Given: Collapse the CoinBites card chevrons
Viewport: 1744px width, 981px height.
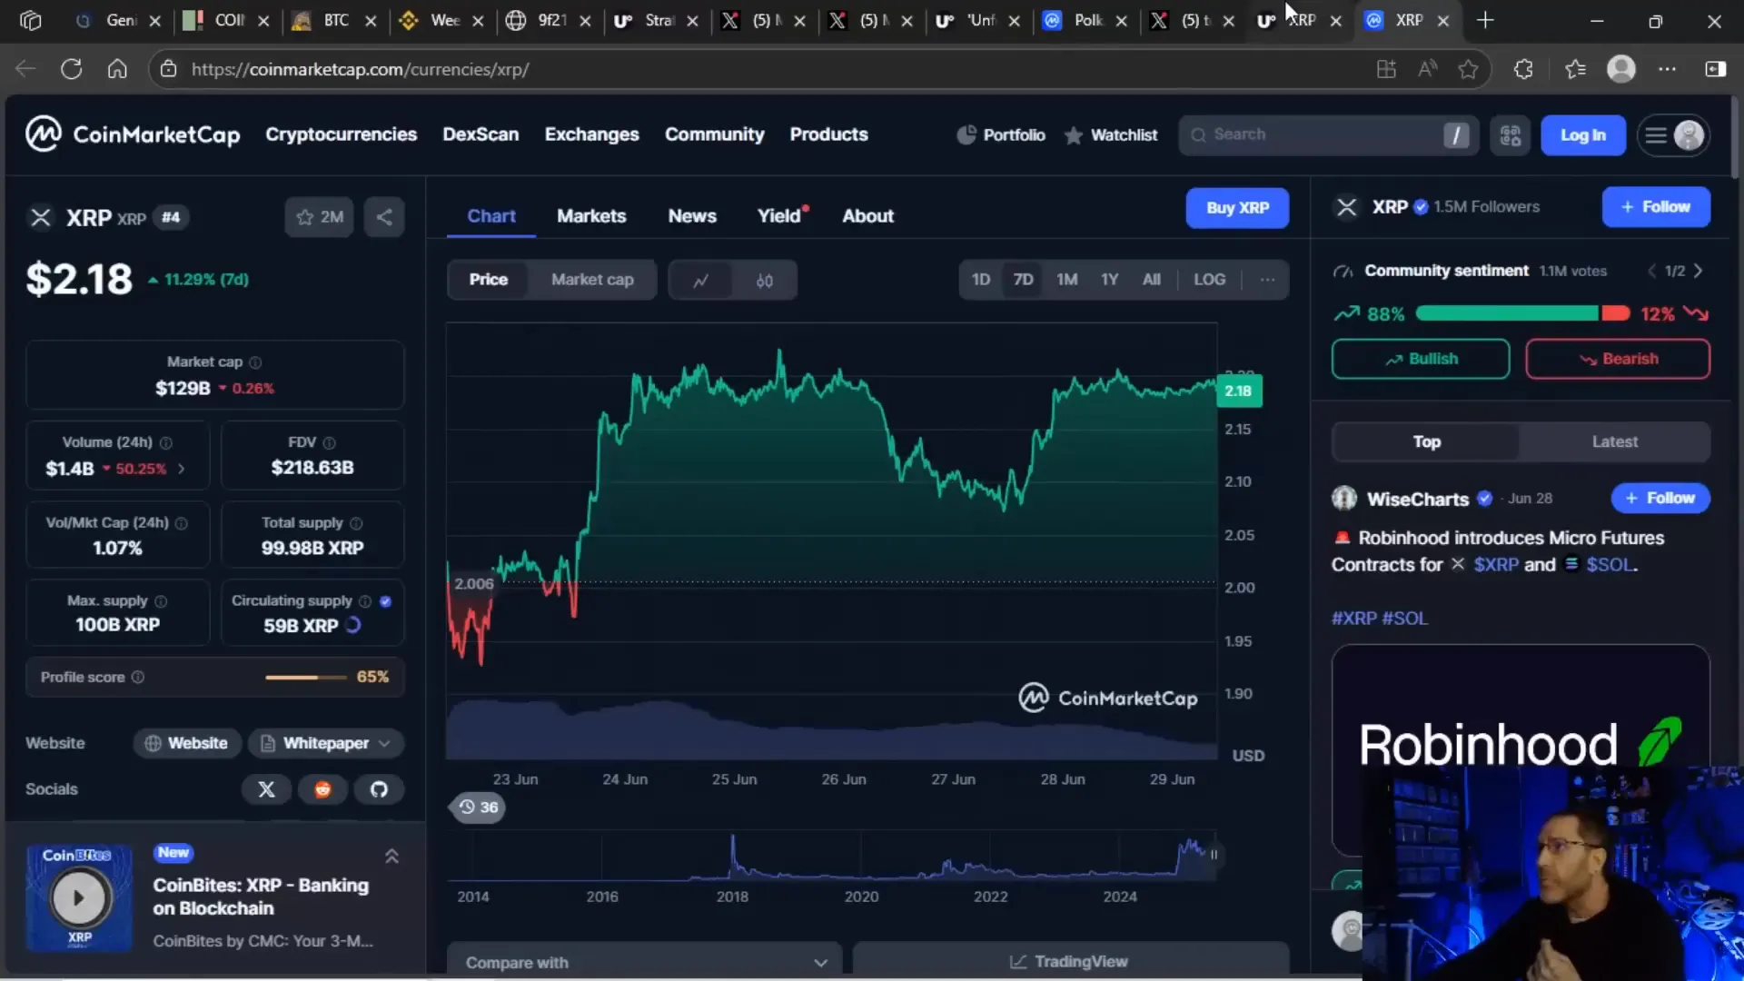Looking at the screenshot, I should (x=391, y=856).
